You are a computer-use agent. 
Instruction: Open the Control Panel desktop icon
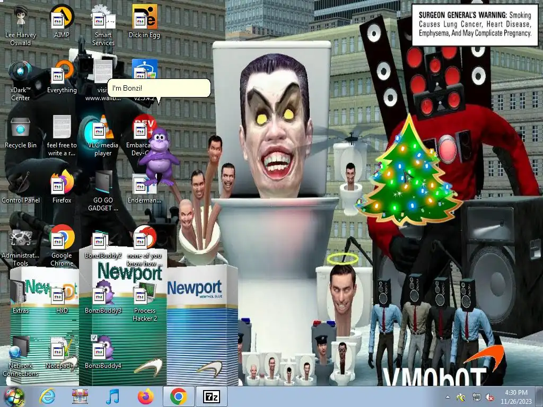point(21,187)
